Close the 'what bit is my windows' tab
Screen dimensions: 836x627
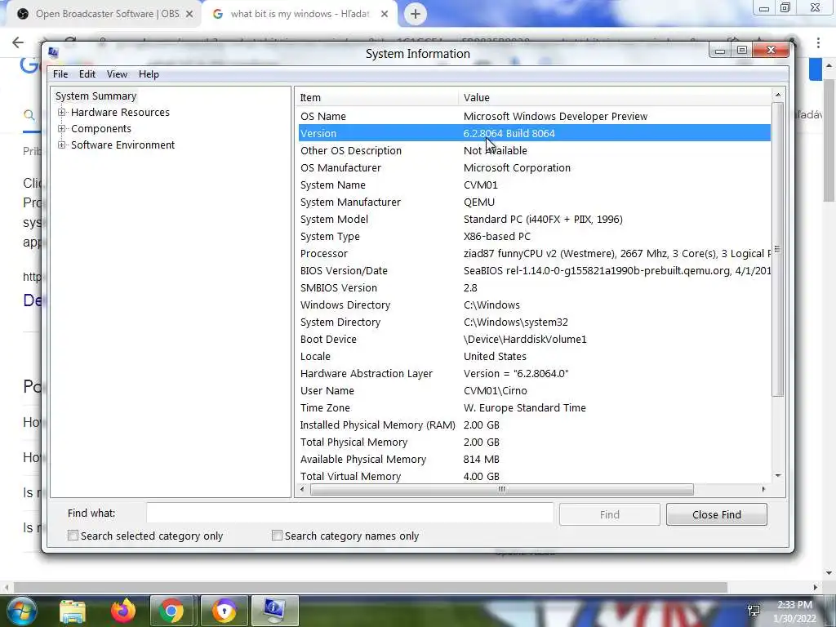(x=385, y=14)
